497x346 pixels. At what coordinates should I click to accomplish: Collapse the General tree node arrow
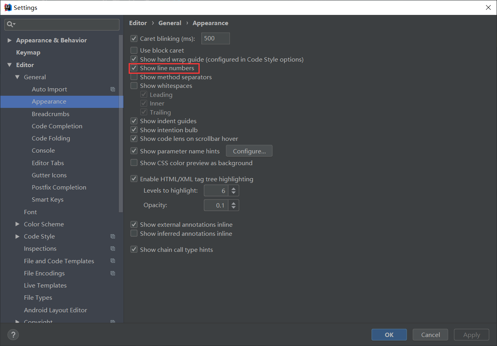(17, 77)
